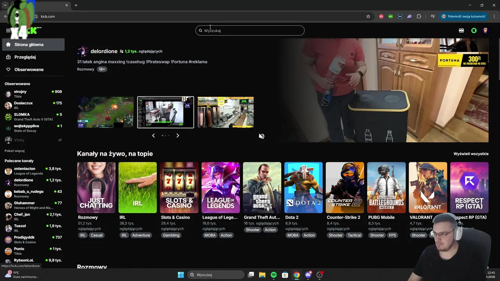Show next featured stream in carousel

coord(177,135)
